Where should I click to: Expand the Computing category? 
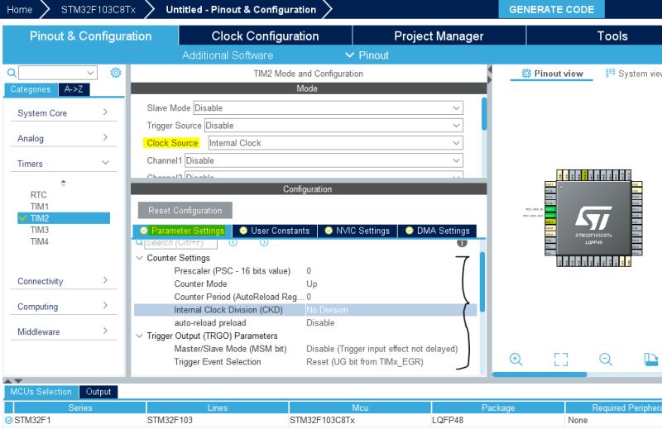point(64,307)
